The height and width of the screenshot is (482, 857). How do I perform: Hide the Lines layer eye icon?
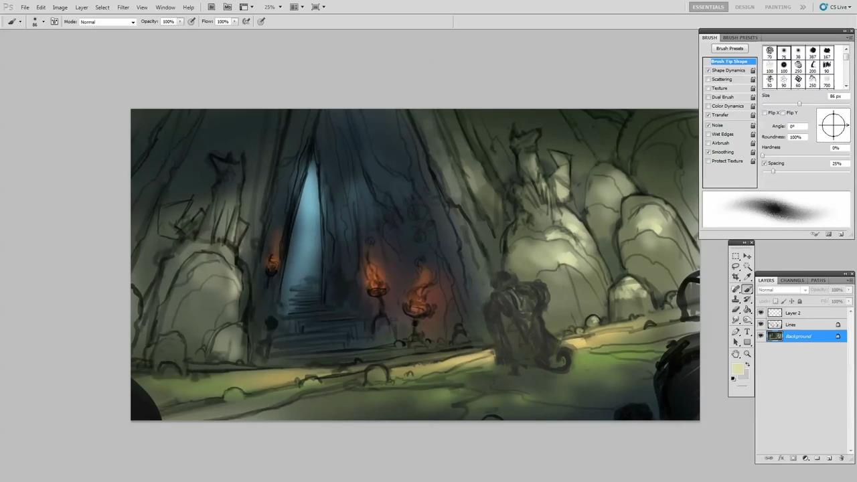point(761,325)
